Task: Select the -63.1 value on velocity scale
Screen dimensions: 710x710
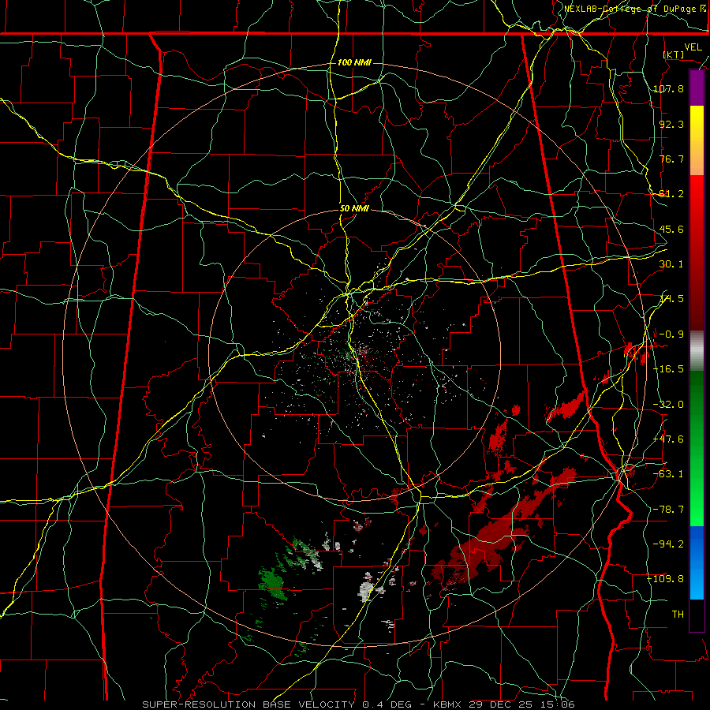Action: (668, 474)
